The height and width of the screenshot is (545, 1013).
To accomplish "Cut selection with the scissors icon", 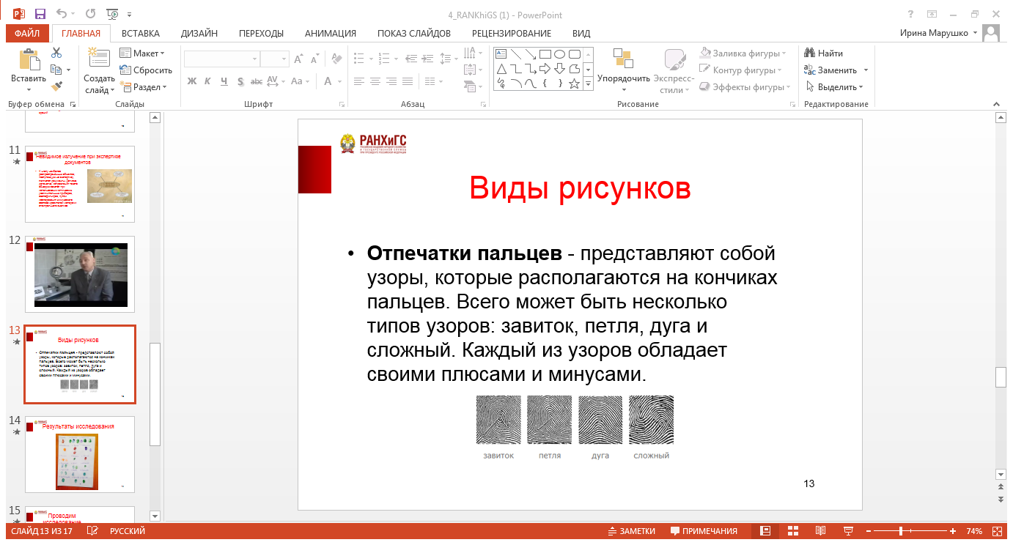I will point(56,53).
